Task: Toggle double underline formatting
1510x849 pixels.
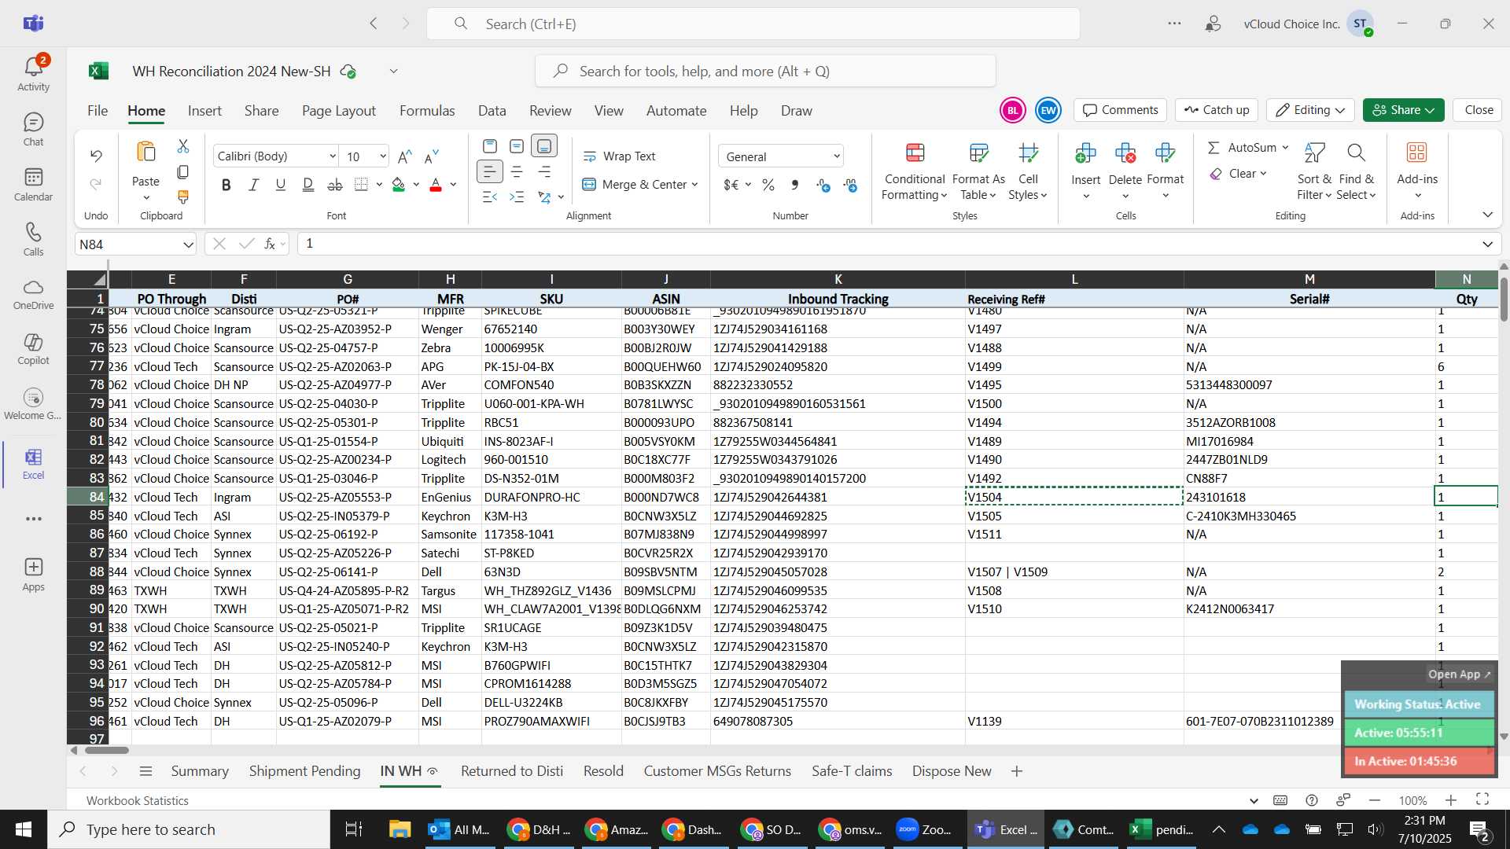Action: [308, 185]
